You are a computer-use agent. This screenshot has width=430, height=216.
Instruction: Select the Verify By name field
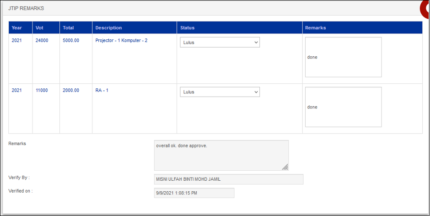(229, 179)
